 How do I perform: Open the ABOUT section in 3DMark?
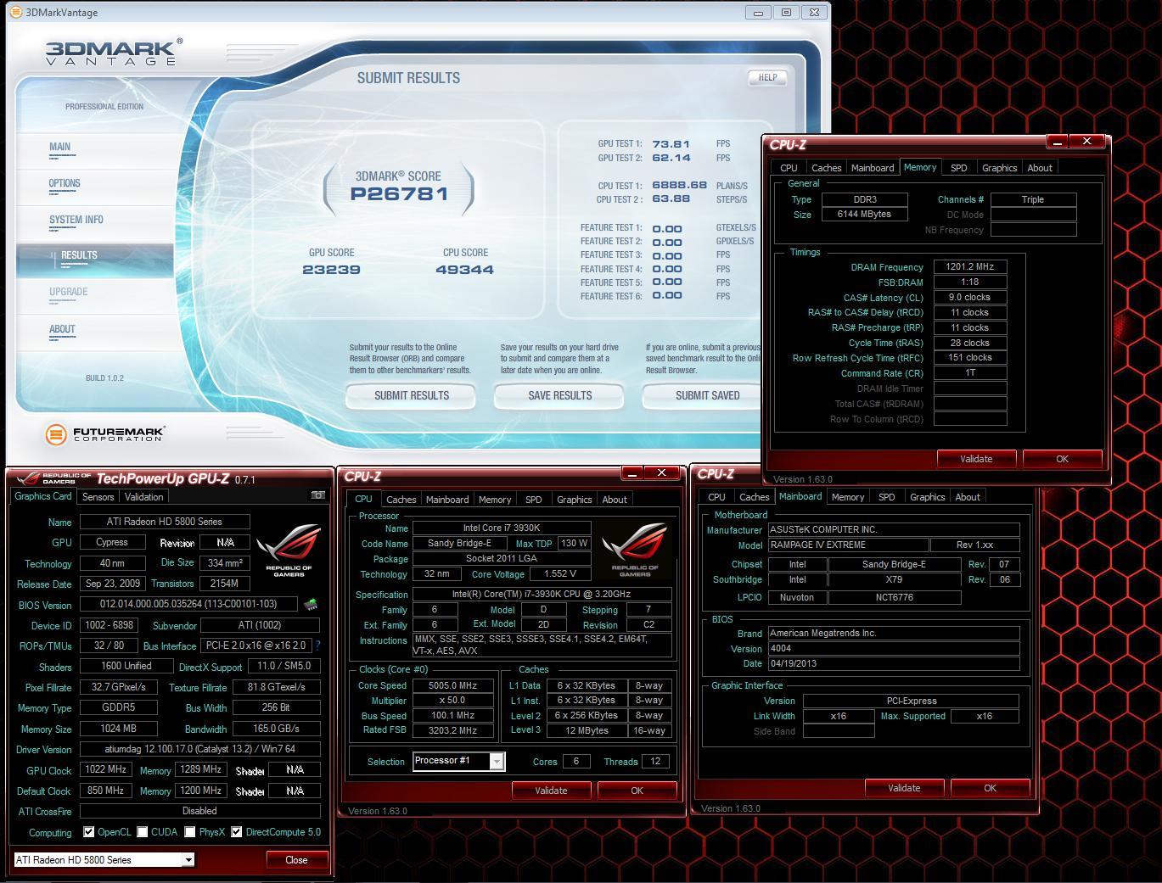(x=62, y=329)
